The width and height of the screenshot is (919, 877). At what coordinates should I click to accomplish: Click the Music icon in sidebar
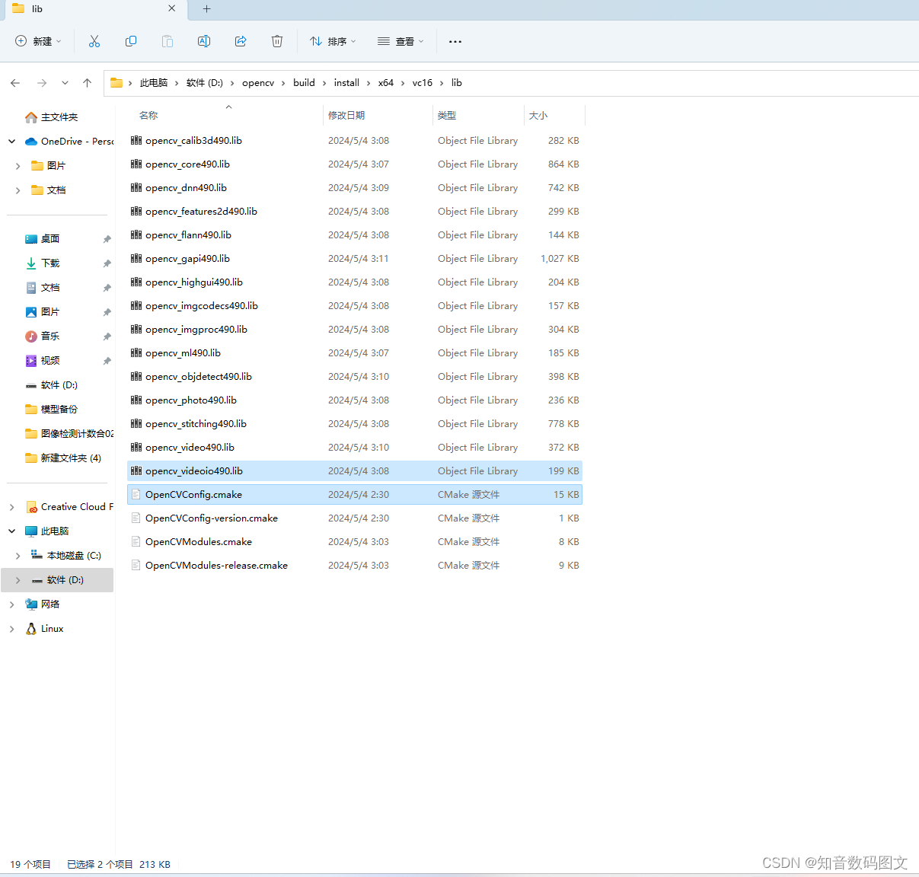coord(31,336)
